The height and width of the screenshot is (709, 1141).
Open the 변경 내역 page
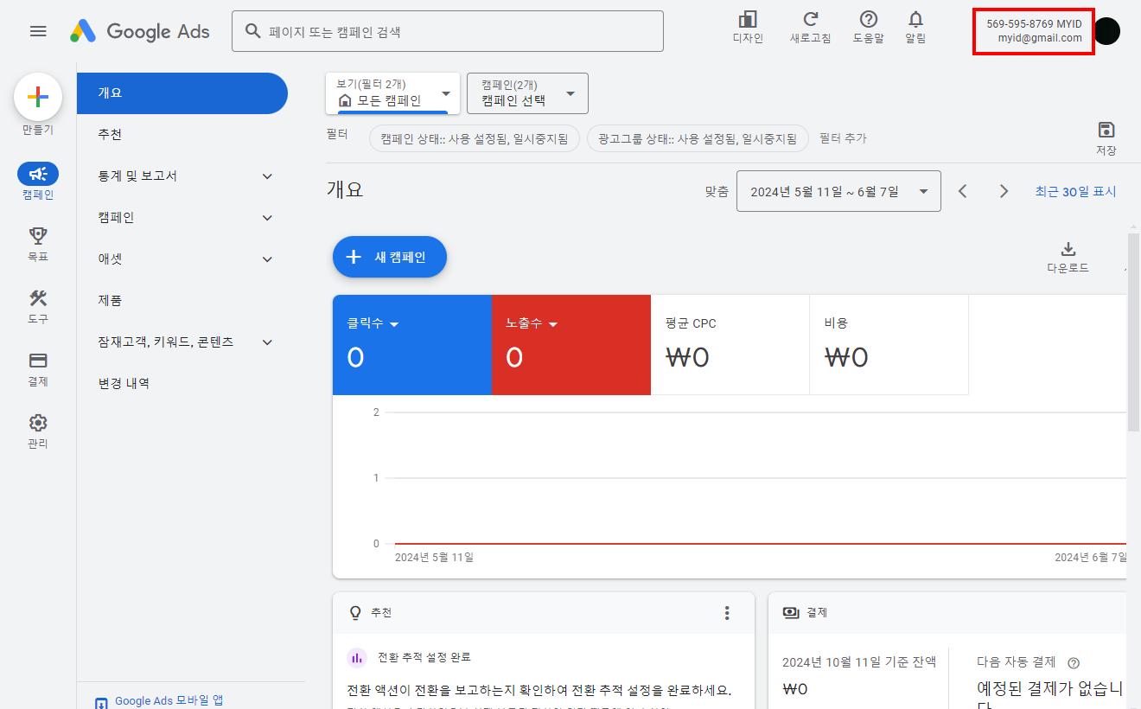tap(124, 382)
